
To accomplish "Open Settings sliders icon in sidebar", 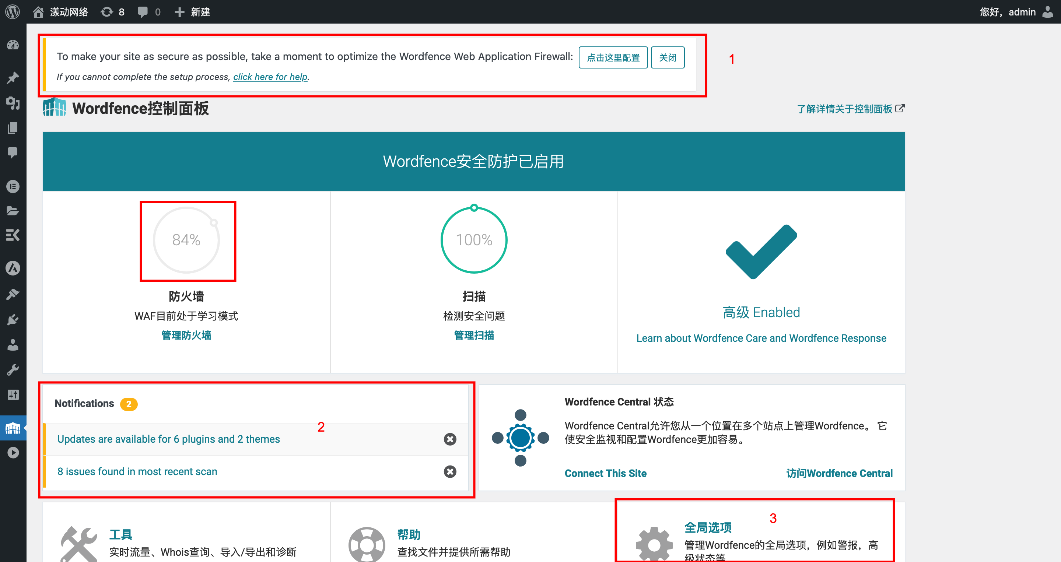I will [x=13, y=395].
